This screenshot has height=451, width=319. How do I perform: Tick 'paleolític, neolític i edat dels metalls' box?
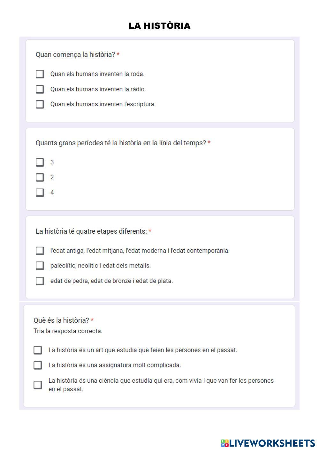[x=40, y=266]
